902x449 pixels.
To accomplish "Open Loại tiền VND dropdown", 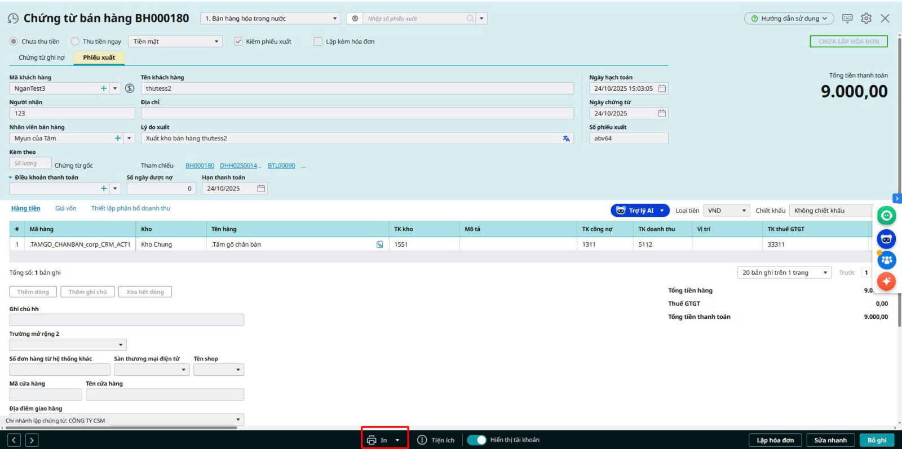I will pos(726,211).
